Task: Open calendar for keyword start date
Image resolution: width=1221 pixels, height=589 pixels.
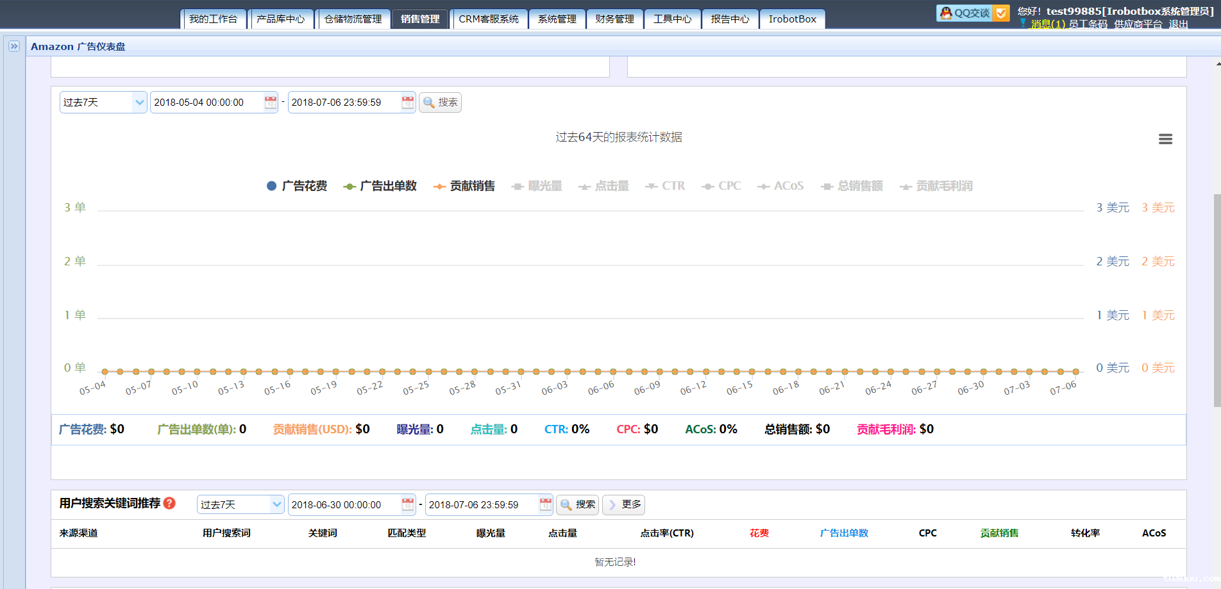Action: [x=408, y=505]
